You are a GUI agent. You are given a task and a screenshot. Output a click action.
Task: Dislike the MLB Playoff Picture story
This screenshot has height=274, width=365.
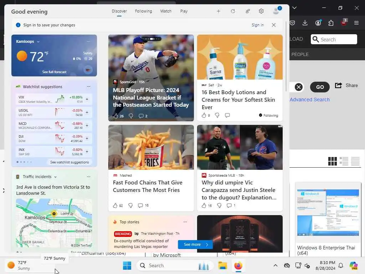click(131, 116)
